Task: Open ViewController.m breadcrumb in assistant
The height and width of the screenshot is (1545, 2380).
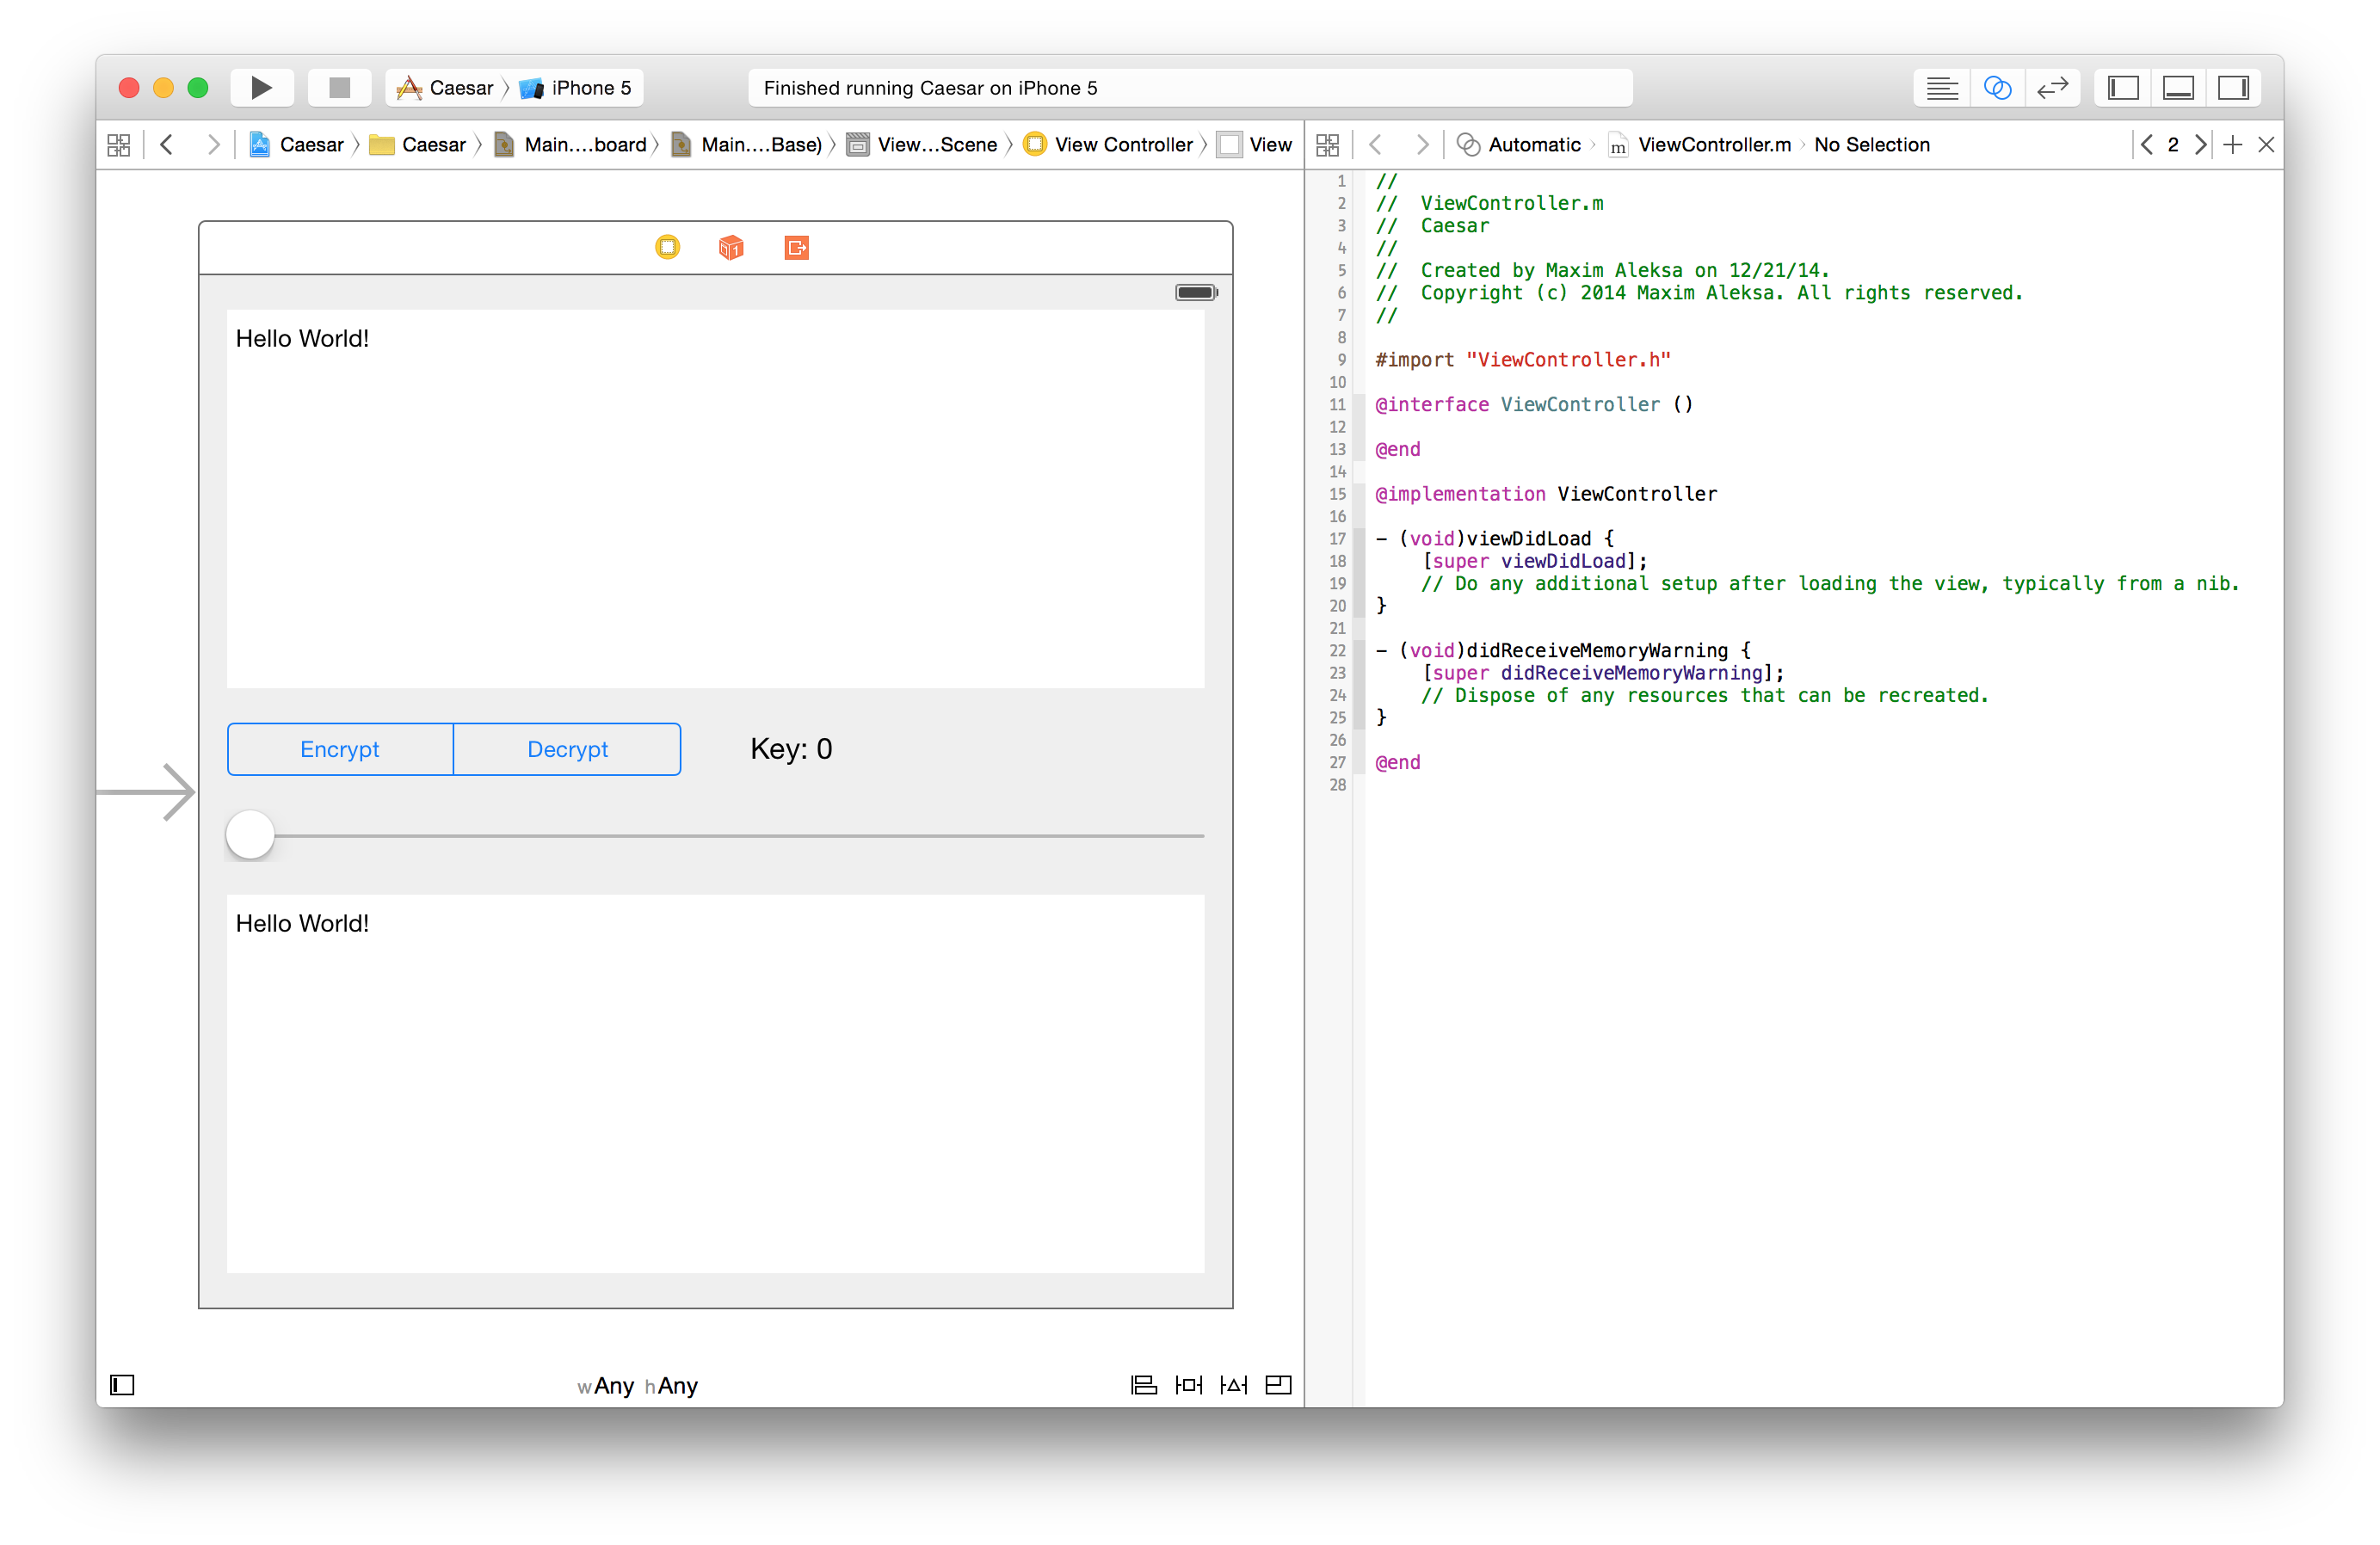Action: (x=1699, y=145)
